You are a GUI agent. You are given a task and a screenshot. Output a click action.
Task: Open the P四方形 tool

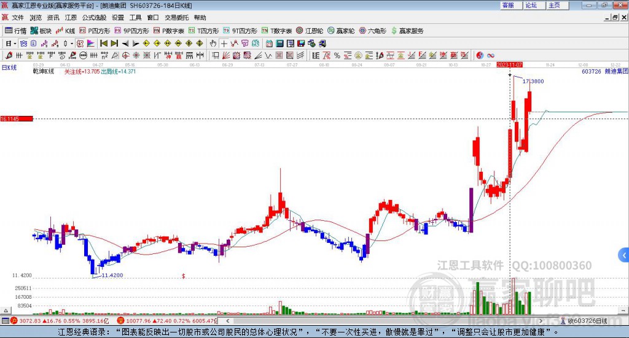tap(95, 31)
